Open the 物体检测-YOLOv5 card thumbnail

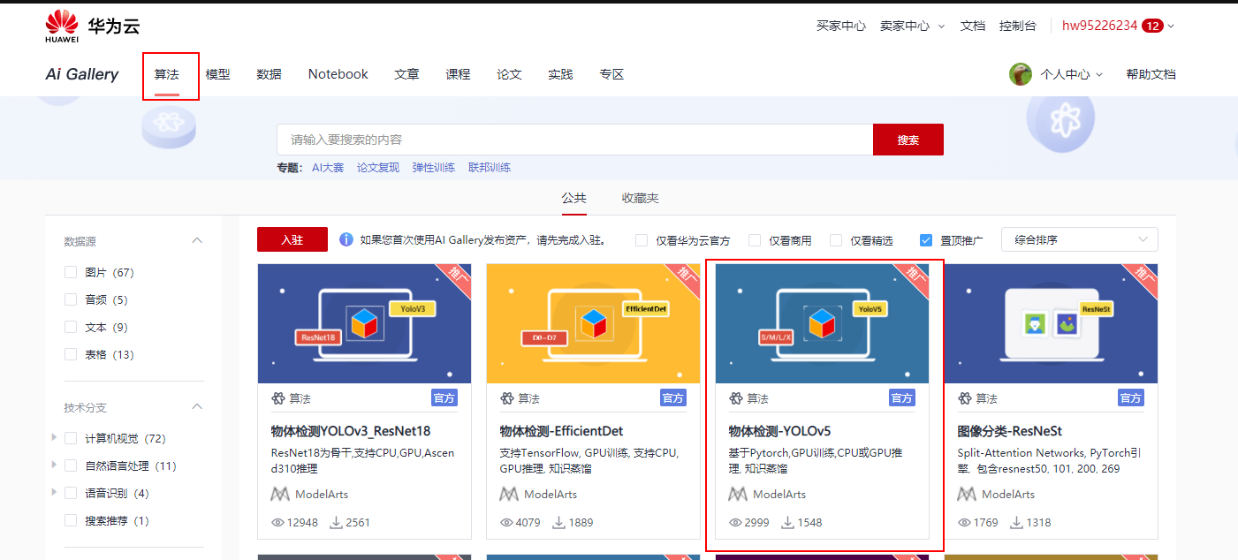[822, 323]
